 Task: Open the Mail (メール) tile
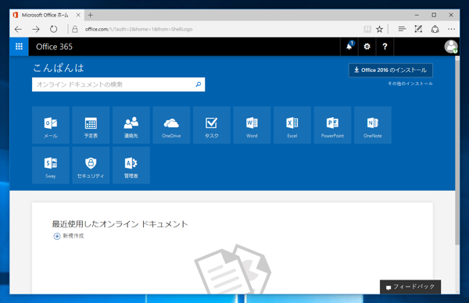[x=51, y=125]
